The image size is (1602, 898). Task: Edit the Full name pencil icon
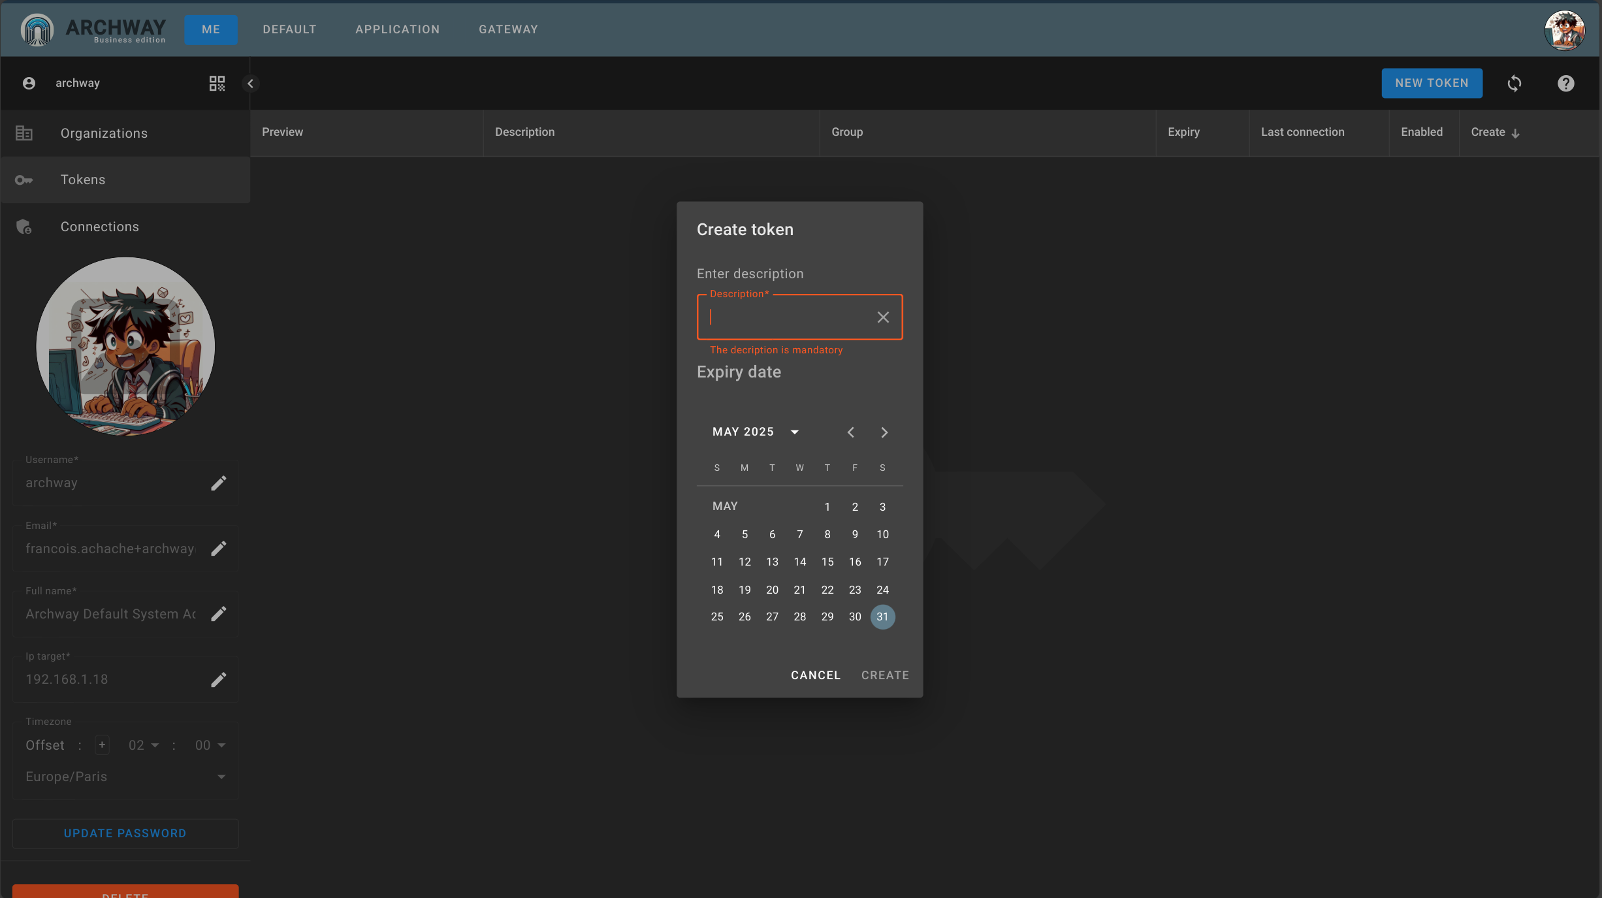[x=219, y=613]
